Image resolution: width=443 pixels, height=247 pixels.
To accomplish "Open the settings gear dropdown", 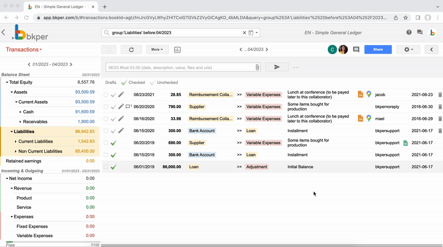I will pyautogui.click(x=408, y=50).
